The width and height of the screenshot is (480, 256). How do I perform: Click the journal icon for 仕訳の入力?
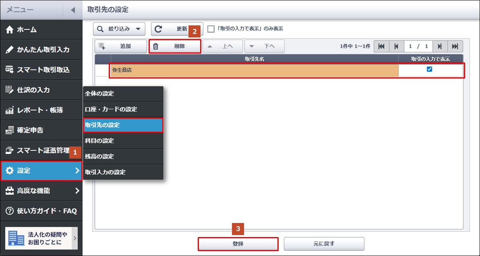10,90
